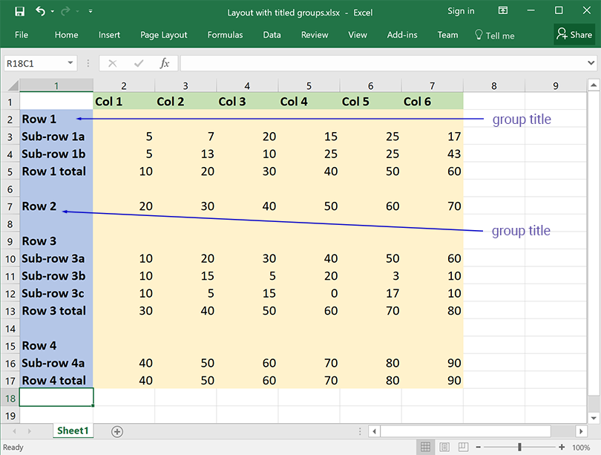Click vertical scrollbar down arrow
Screen dimensions: 601x455
tap(594, 418)
